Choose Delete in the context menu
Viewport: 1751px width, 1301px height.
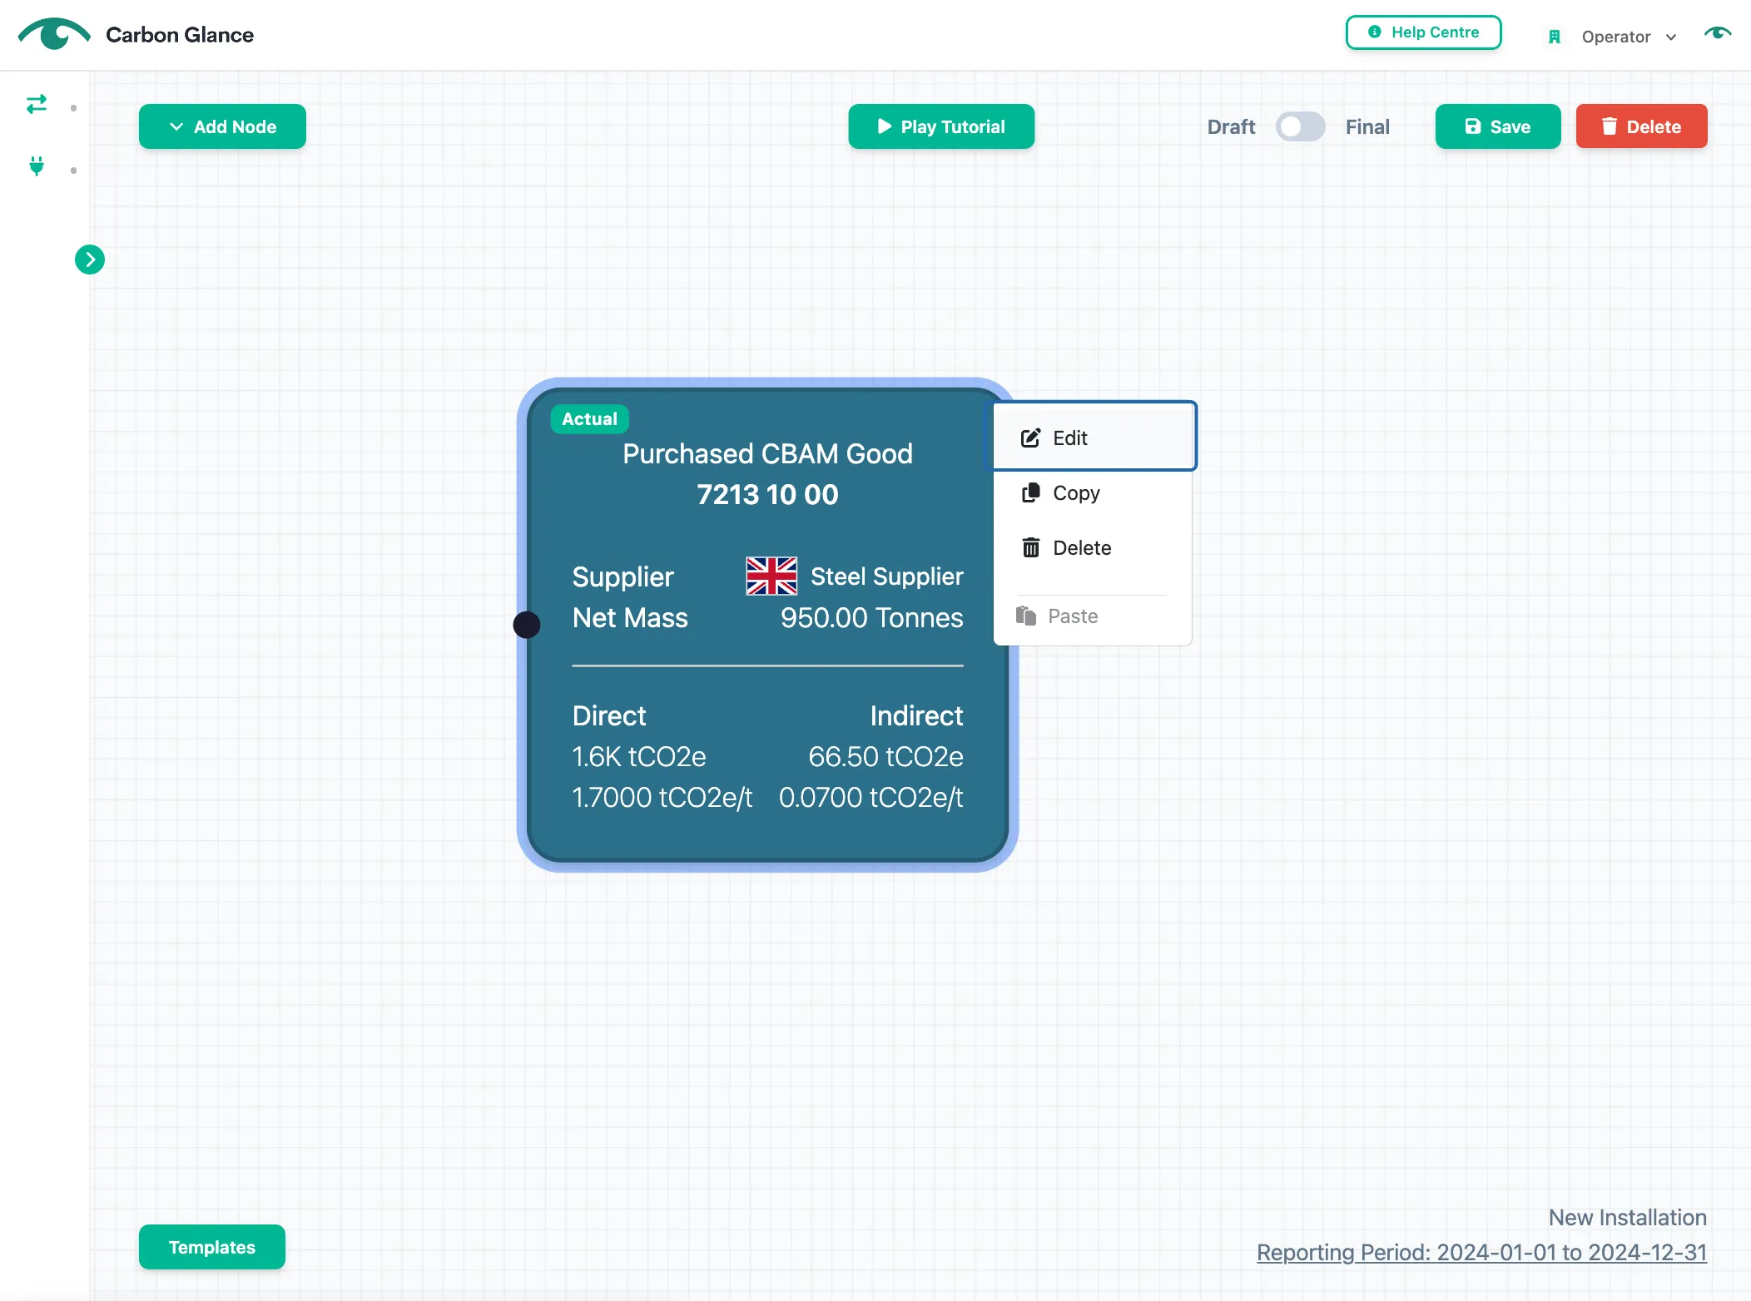pyautogui.click(x=1093, y=547)
